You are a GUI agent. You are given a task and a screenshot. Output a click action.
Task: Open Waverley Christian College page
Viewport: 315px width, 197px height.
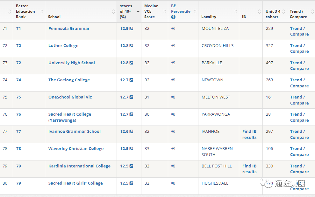coord(76,149)
